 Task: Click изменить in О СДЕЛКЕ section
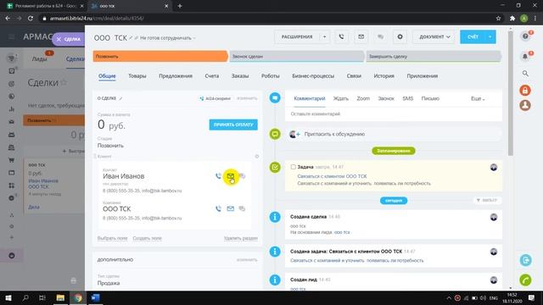(x=247, y=98)
